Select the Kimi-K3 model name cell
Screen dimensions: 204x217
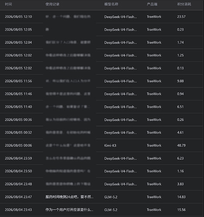[x=110, y=145]
